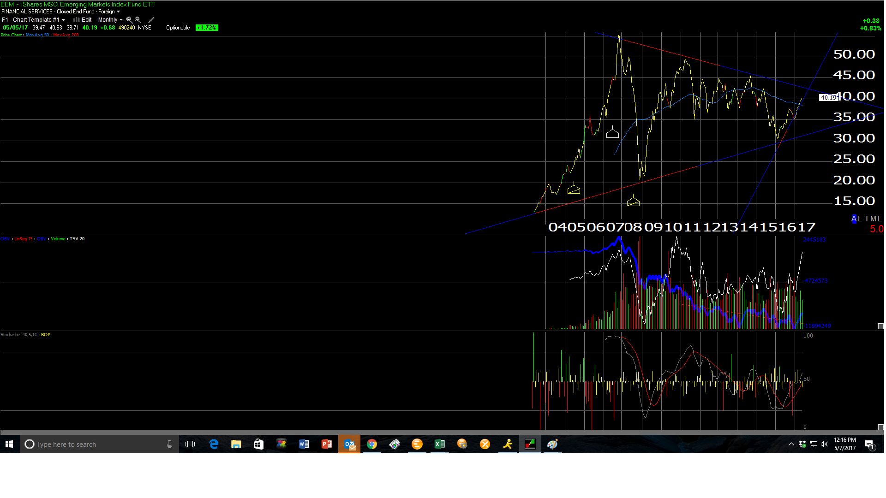The height and width of the screenshot is (498, 886).
Task: Click the volume speaker tray icon
Action: pyautogui.click(x=824, y=444)
